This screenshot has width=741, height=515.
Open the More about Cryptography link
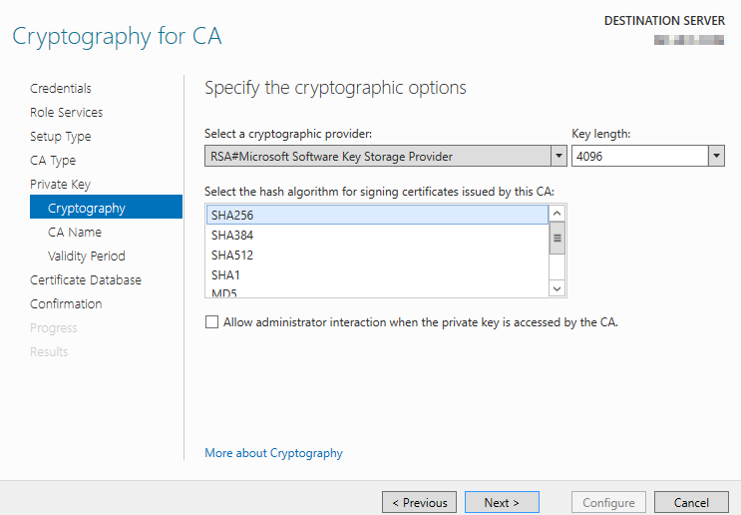273,453
